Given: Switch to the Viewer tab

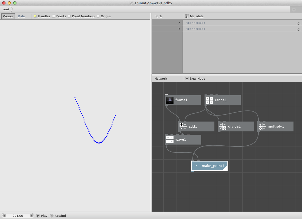Looking at the screenshot, I should tap(8, 16).
